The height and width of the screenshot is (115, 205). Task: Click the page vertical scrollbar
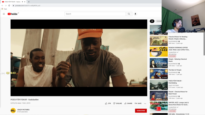(x=204, y=44)
